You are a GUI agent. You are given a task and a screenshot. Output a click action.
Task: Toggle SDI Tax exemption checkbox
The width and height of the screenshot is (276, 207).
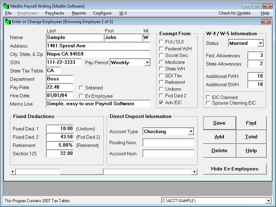click(161, 76)
